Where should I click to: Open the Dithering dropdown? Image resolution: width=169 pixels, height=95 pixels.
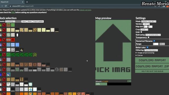pyautogui.click(x=151, y=50)
